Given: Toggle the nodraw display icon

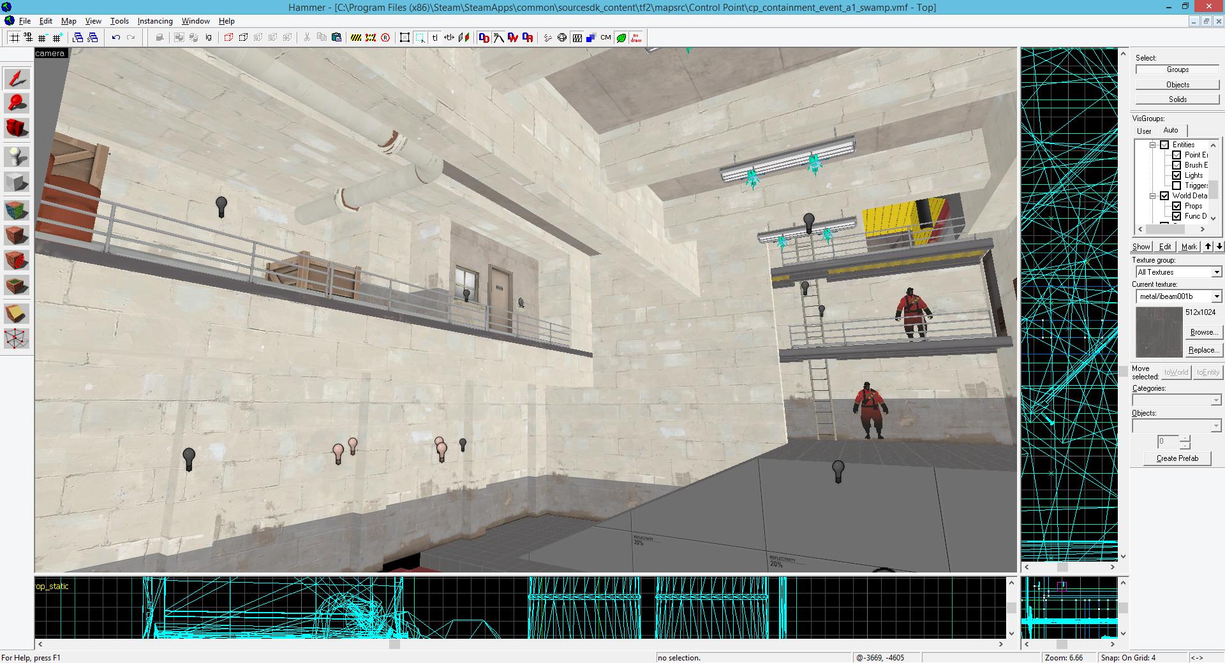Looking at the screenshot, I should tap(635, 38).
